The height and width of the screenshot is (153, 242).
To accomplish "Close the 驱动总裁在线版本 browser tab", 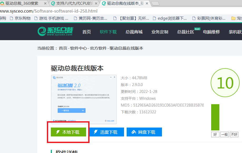I will (x=147, y=3).
